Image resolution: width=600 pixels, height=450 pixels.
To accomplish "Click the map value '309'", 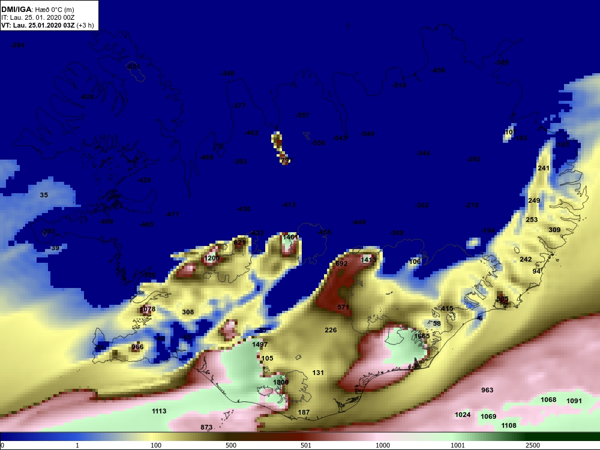I will tap(554, 230).
